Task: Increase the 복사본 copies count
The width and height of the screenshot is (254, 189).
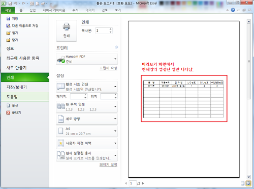Action: (x=110, y=29)
